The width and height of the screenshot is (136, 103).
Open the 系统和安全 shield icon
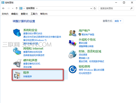tap(17, 33)
